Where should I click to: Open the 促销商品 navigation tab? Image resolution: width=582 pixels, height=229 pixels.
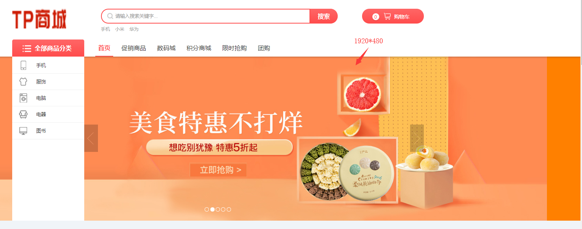[134, 48]
